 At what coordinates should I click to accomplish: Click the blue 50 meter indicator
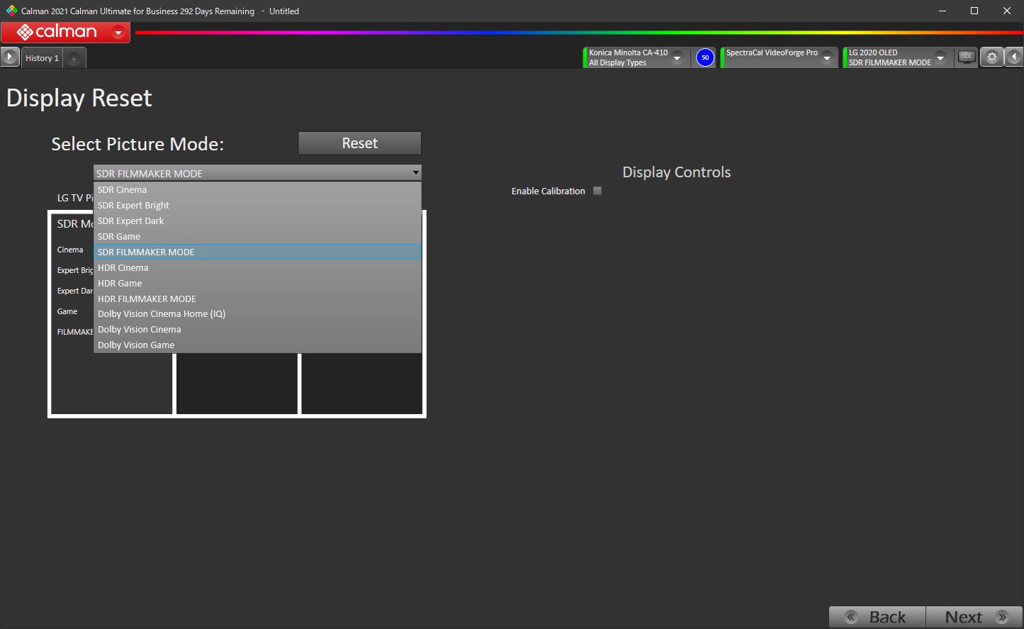pyautogui.click(x=704, y=57)
